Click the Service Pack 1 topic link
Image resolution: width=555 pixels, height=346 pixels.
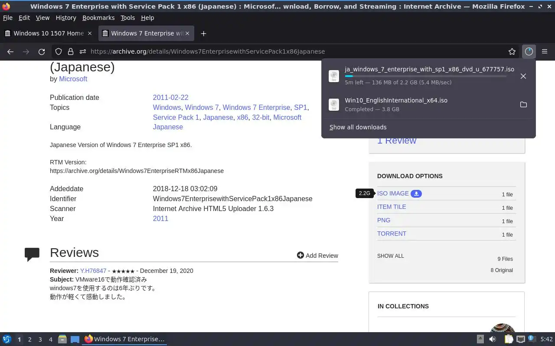click(x=176, y=117)
